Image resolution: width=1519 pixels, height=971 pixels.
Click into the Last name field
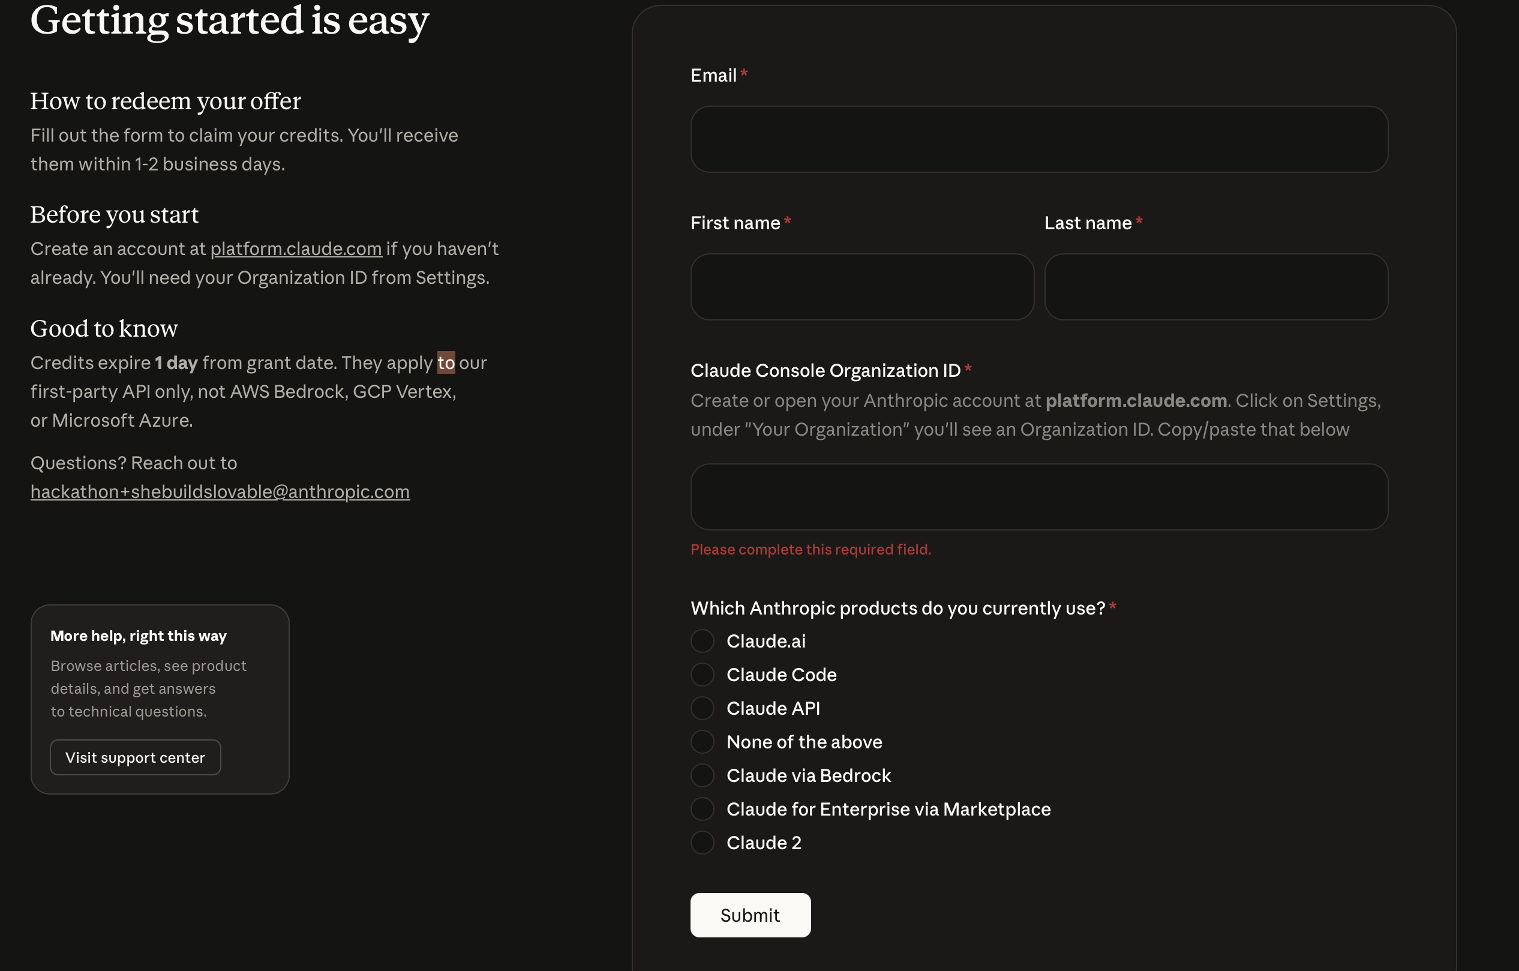(x=1215, y=286)
